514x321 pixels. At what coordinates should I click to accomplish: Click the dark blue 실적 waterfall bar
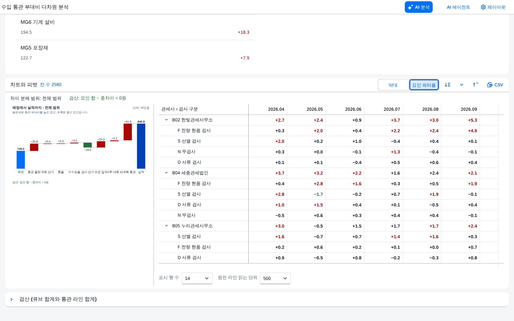pos(141,146)
